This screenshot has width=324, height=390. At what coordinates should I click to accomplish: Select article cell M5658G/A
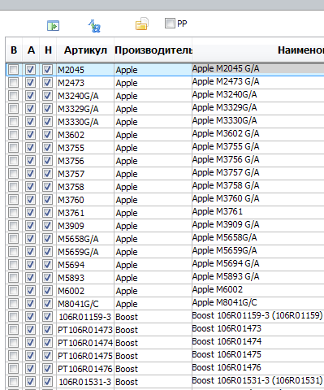pyautogui.click(x=85, y=239)
